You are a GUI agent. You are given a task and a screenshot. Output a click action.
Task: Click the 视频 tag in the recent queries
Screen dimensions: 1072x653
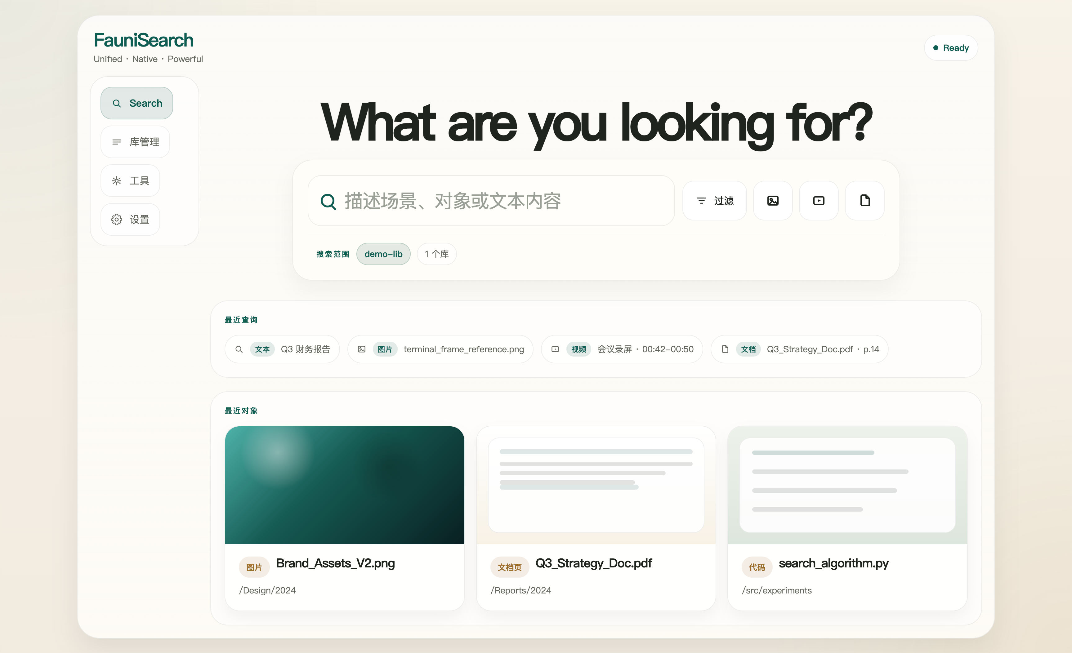(x=578, y=349)
